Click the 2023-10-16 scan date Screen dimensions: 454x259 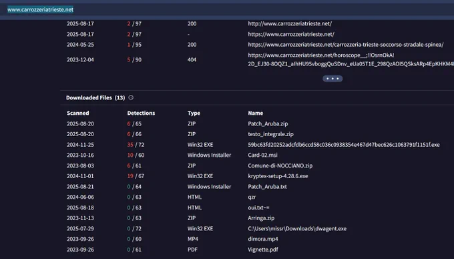pos(80,155)
